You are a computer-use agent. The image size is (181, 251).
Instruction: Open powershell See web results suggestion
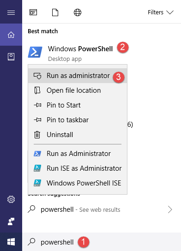pos(102,209)
